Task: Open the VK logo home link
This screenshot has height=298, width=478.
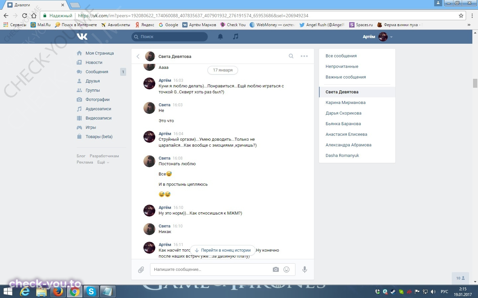Action: 82,36
